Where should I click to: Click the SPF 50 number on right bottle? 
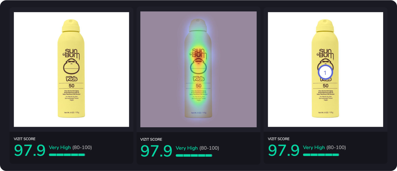pyautogui.click(x=326, y=86)
